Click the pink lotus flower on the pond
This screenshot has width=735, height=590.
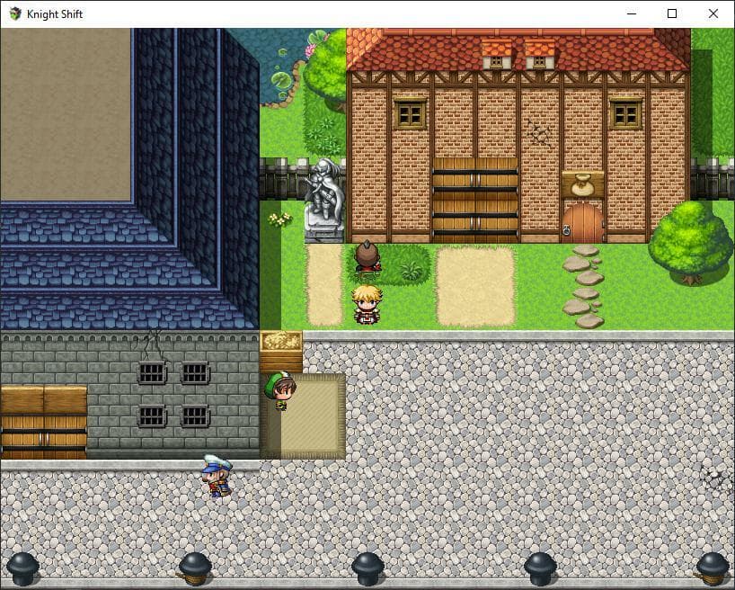[x=310, y=50]
